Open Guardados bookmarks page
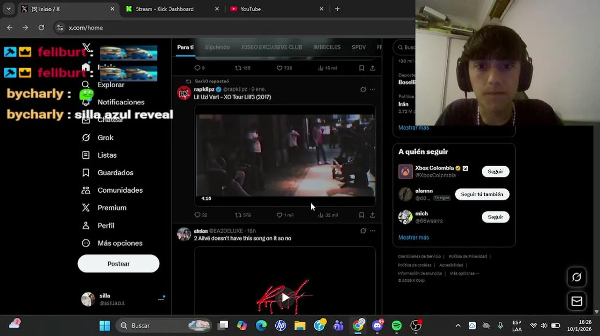 tap(107, 173)
